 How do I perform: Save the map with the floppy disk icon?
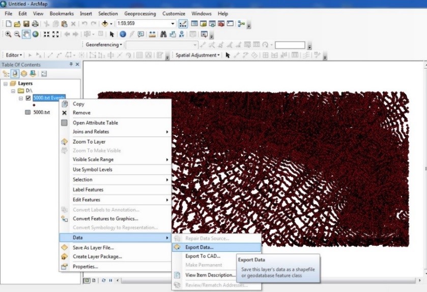26,24
